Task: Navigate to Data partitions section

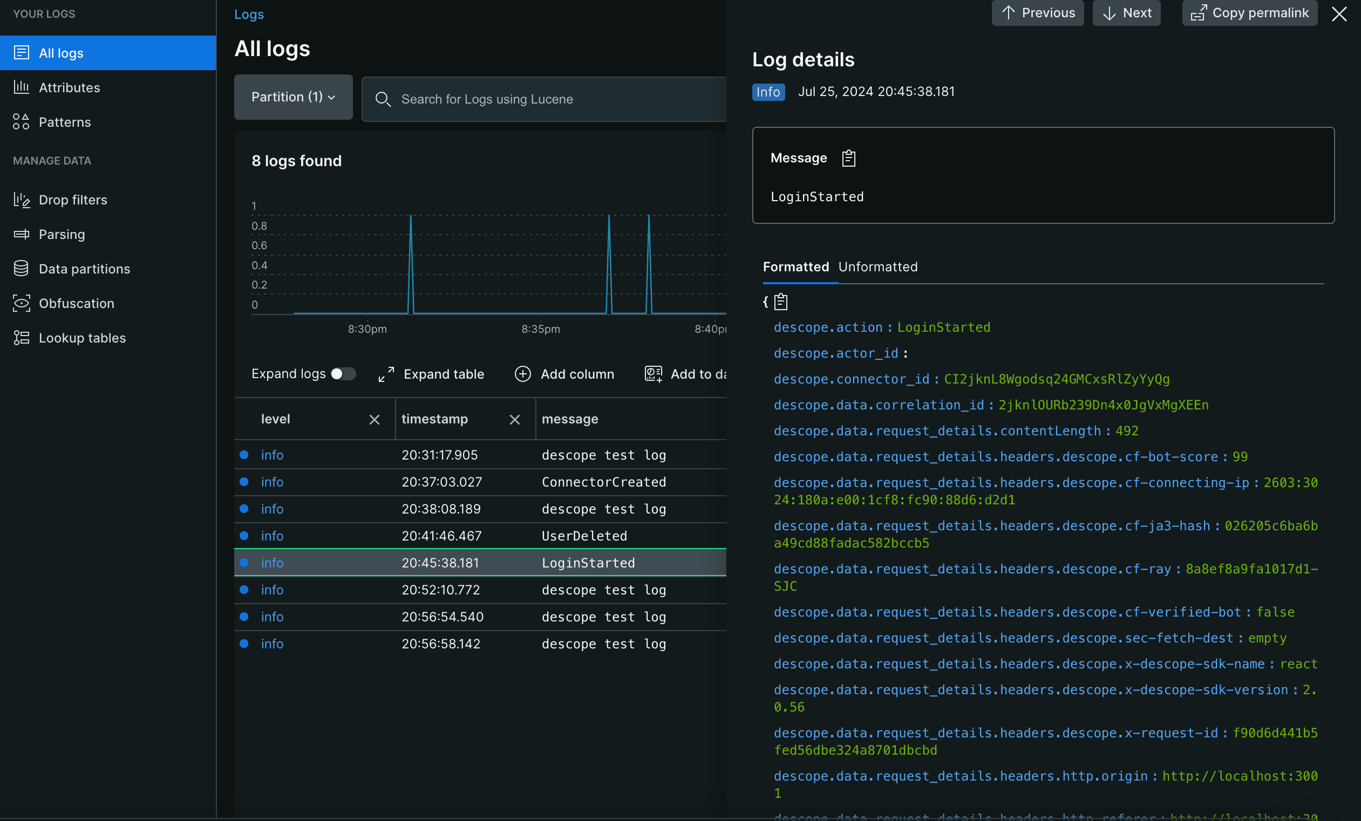Action: tap(85, 267)
